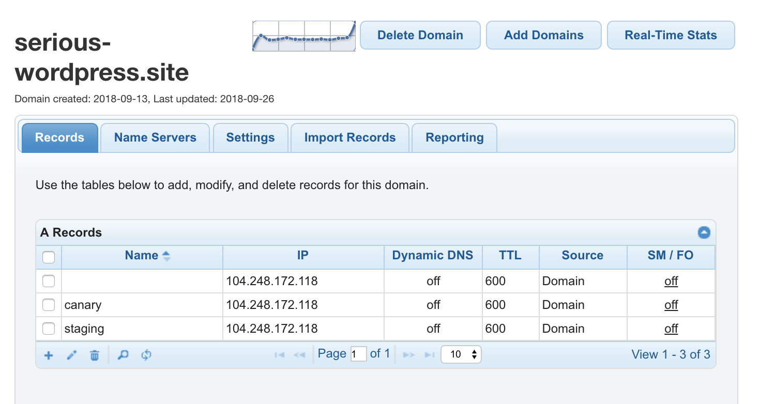Select the canary name cell
Screen dimensions: 760x404
[x=142, y=305]
